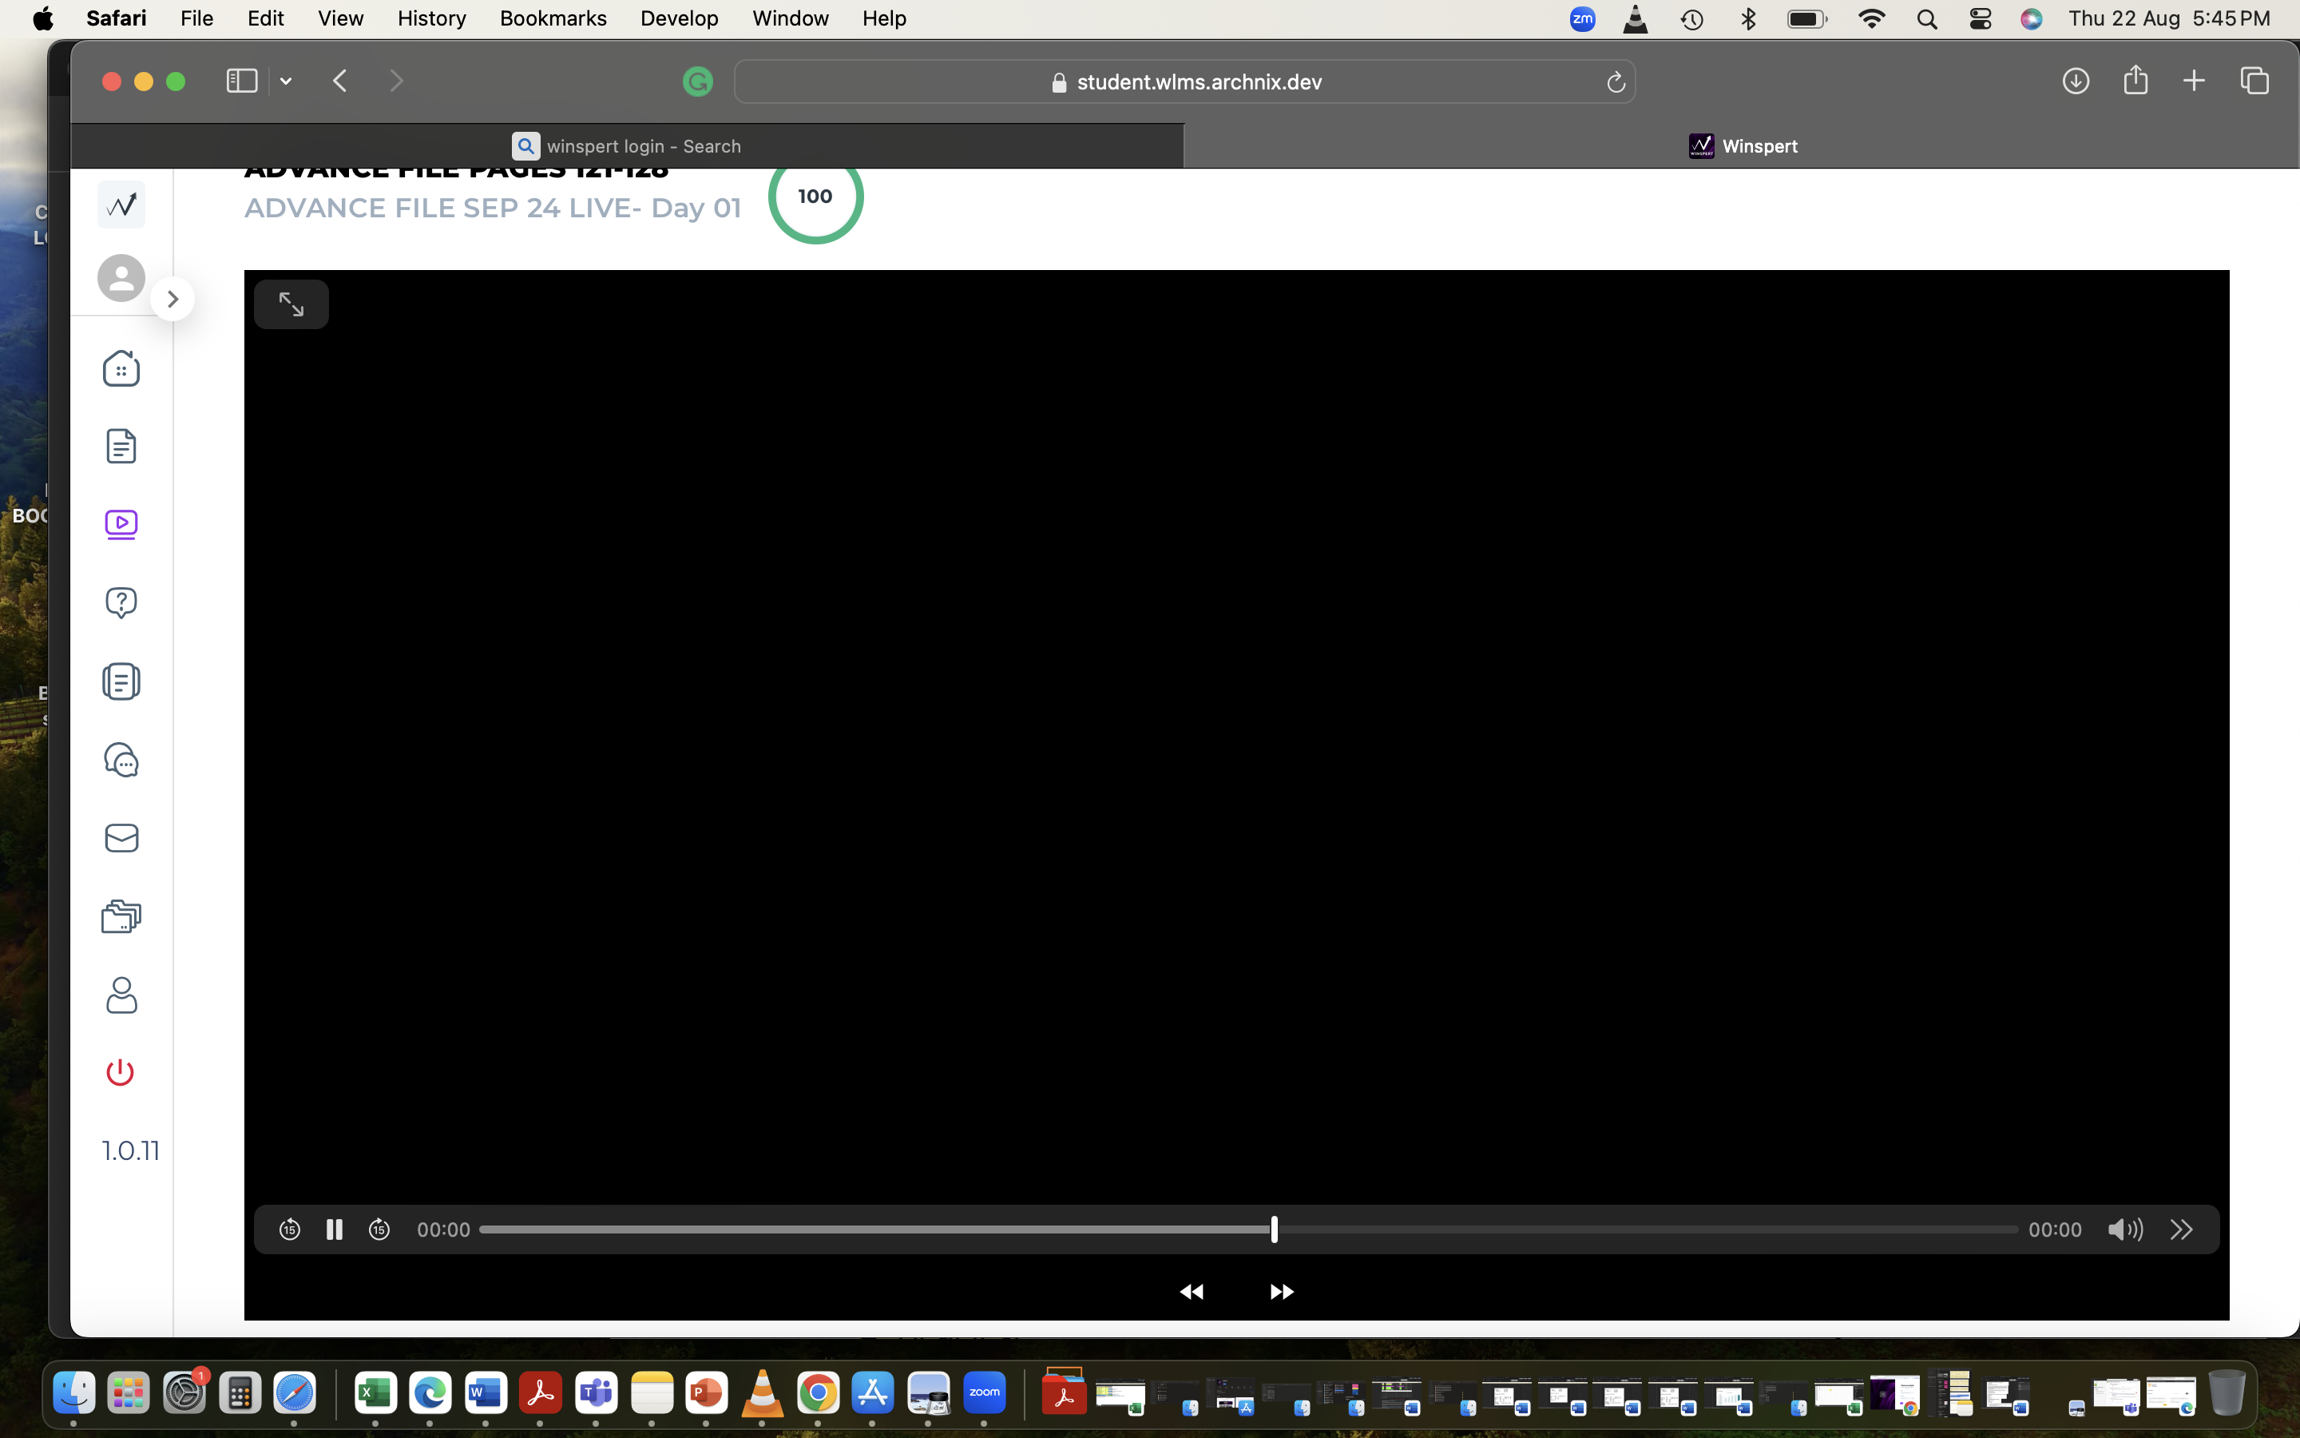Image resolution: width=2300 pixels, height=1438 pixels.
Task: Expand playback speed double-chevron control
Action: [x=2181, y=1229]
